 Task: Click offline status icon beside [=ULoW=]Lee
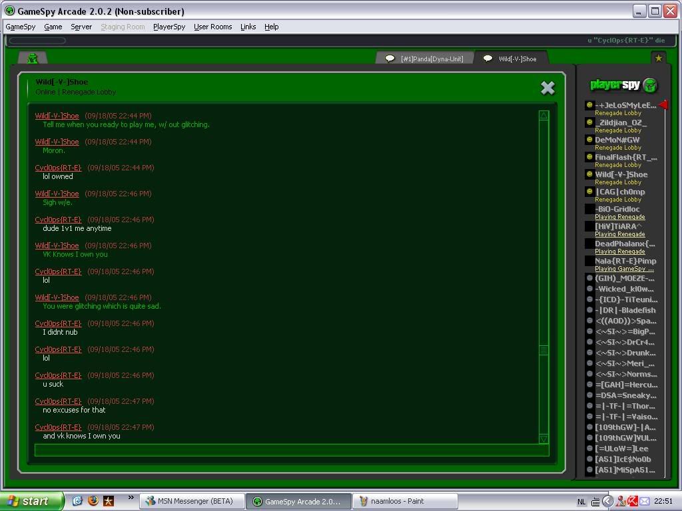click(x=590, y=448)
